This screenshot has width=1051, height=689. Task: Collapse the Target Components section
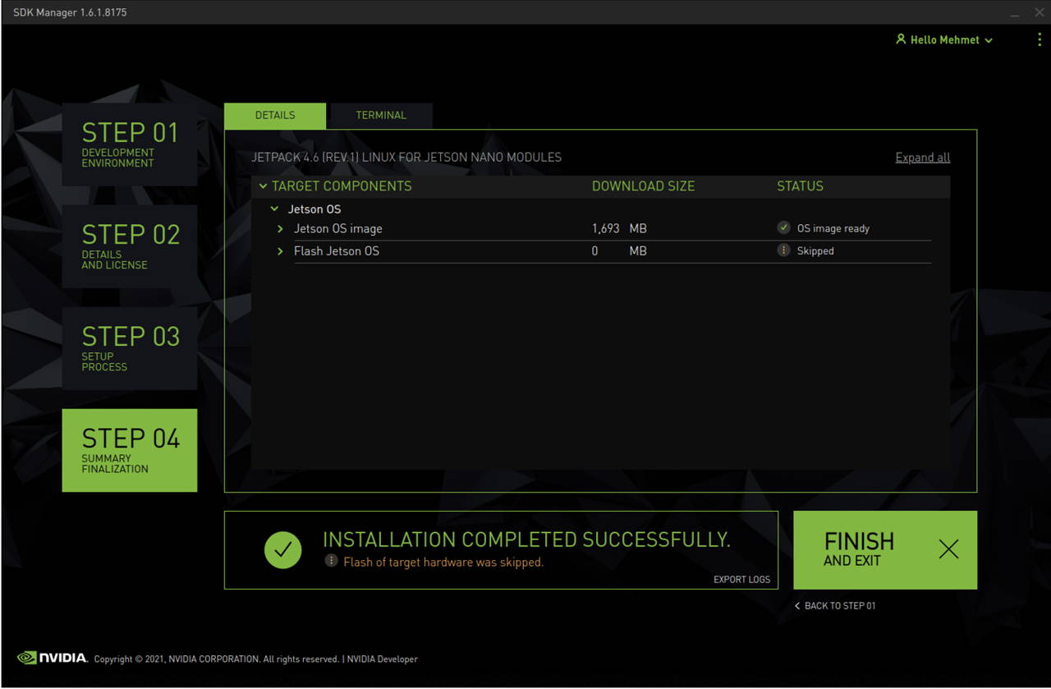[x=264, y=186]
